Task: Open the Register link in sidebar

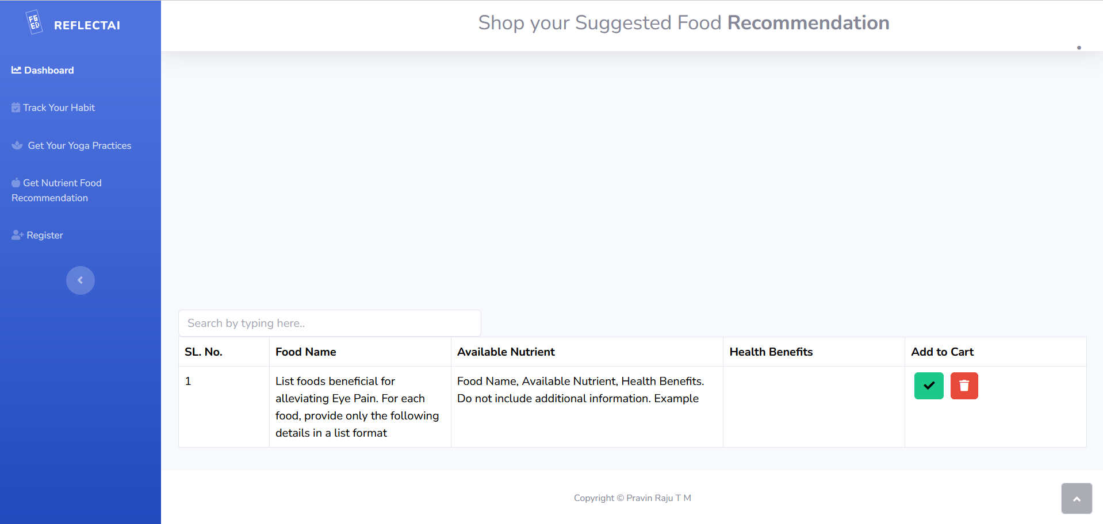Action: tap(45, 235)
